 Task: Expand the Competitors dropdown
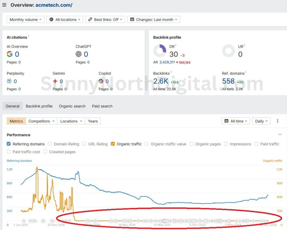(41, 121)
